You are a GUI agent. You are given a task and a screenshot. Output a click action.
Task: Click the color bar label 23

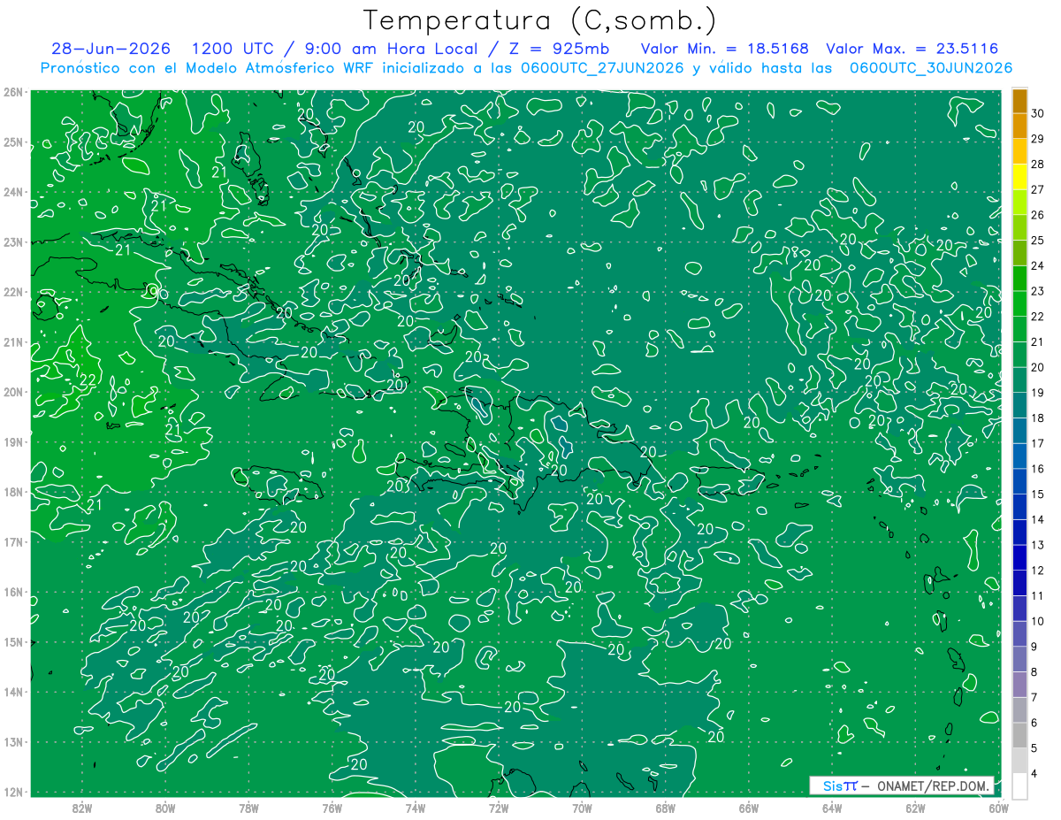click(1038, 290)
